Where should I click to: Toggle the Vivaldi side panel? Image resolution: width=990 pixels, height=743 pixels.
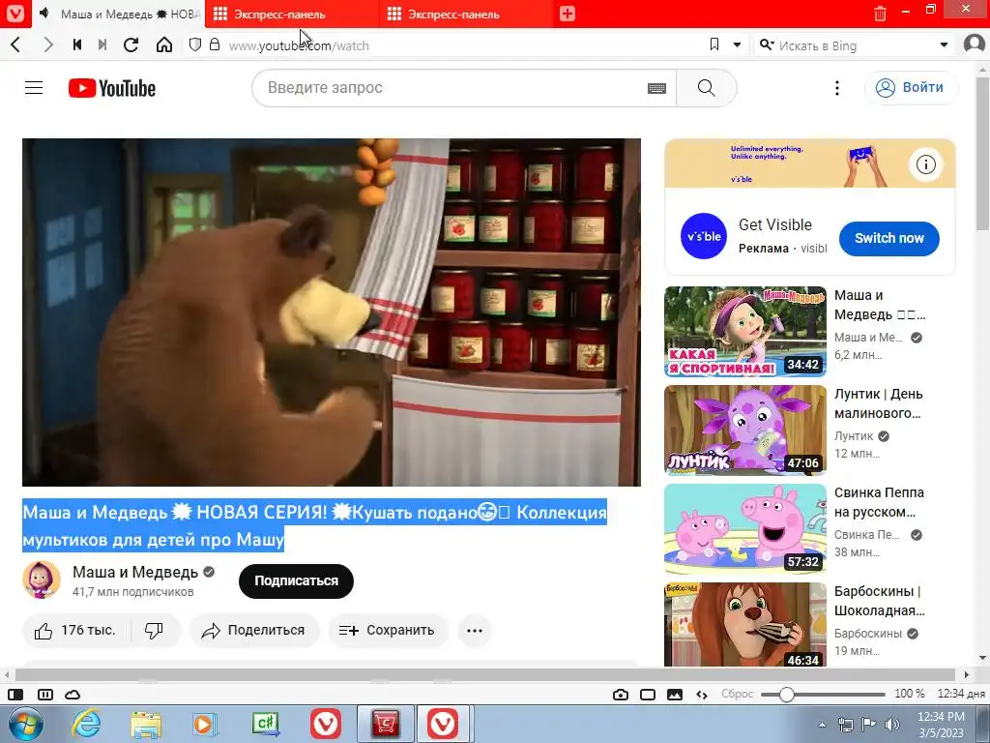pos(15,695)
